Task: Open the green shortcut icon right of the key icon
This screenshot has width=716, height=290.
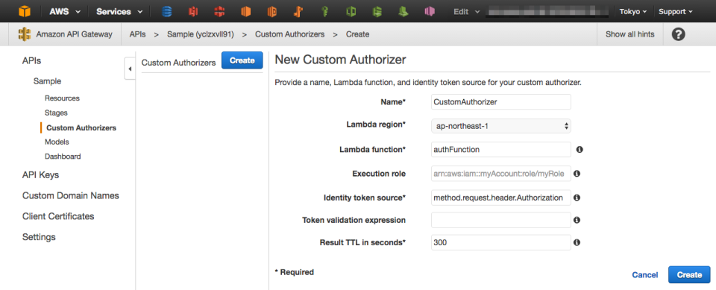Action: tap(351, 11)
